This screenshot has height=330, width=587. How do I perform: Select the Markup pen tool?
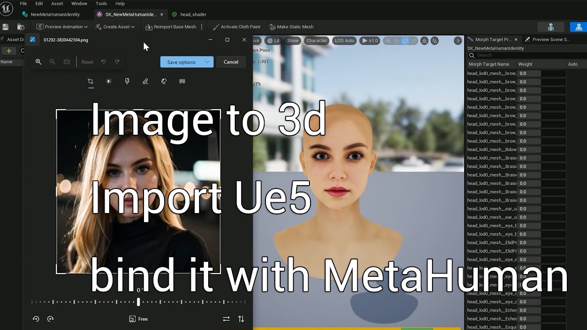point(145,81)
